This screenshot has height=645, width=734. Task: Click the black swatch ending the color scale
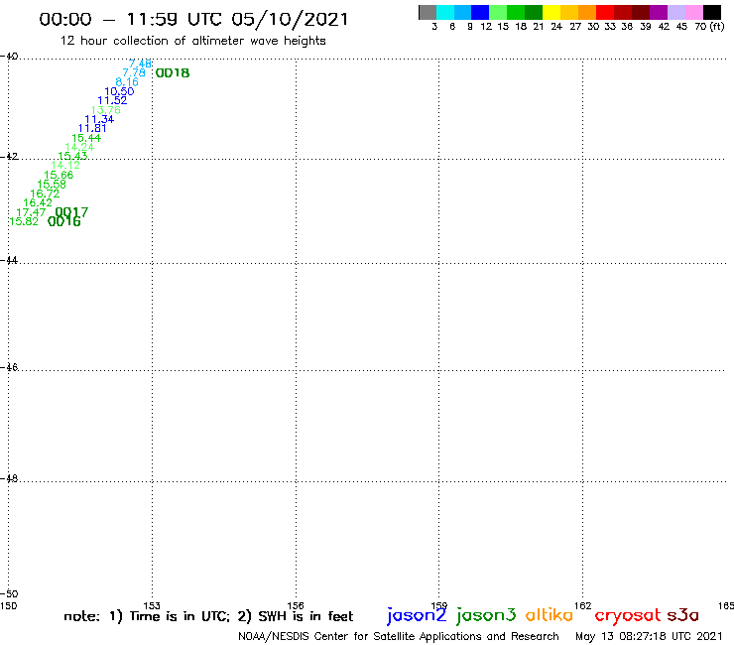coord(711,12)
